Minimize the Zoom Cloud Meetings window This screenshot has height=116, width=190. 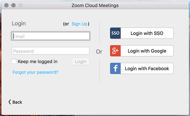(13, 5)
